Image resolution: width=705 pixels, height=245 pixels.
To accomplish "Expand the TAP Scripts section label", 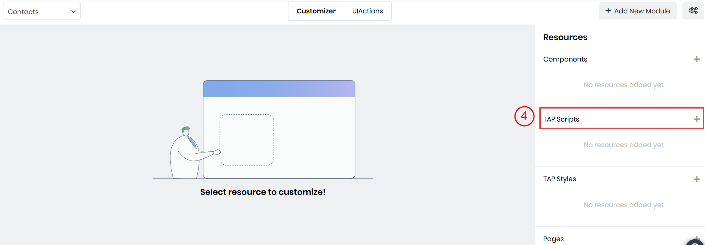I will [x=561, y=119].
